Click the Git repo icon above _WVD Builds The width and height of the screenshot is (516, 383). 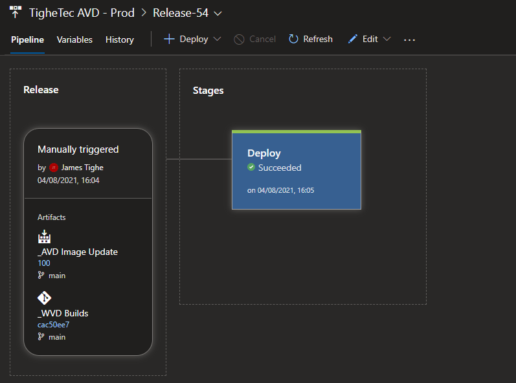pyautogui.click(x=44, y=298)
